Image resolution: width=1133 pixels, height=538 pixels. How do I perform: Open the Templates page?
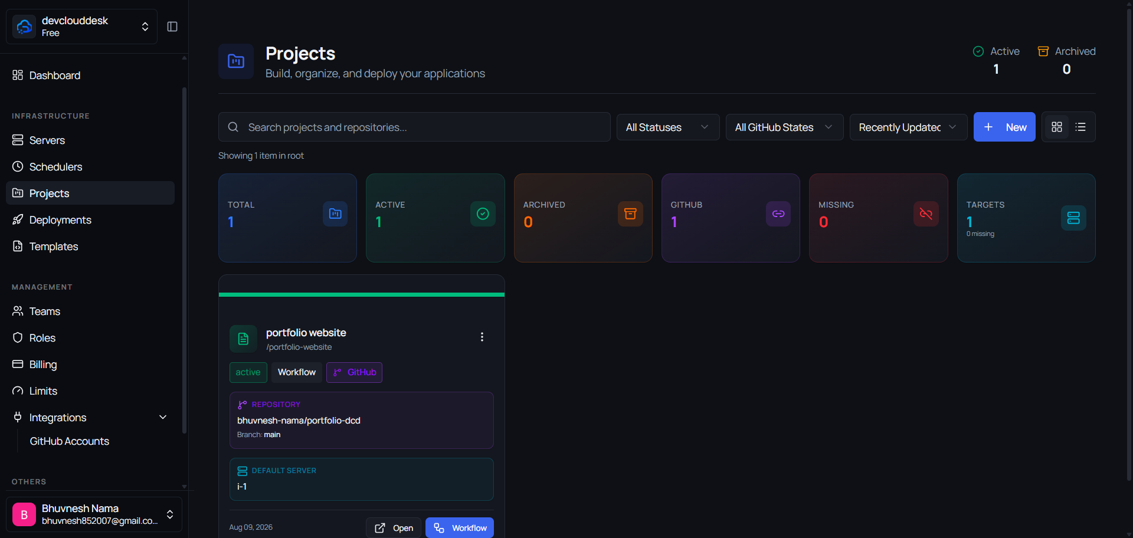point(90,247)
